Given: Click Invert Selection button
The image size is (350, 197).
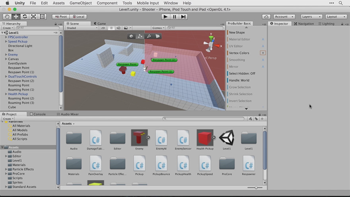Looking at the screenshot, I should point(240,101).
